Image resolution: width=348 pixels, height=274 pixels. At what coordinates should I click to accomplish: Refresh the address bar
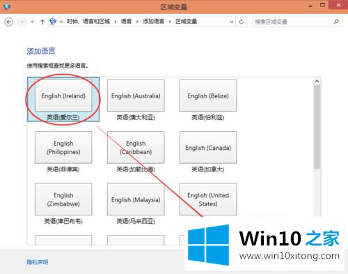tap(242, 22)
